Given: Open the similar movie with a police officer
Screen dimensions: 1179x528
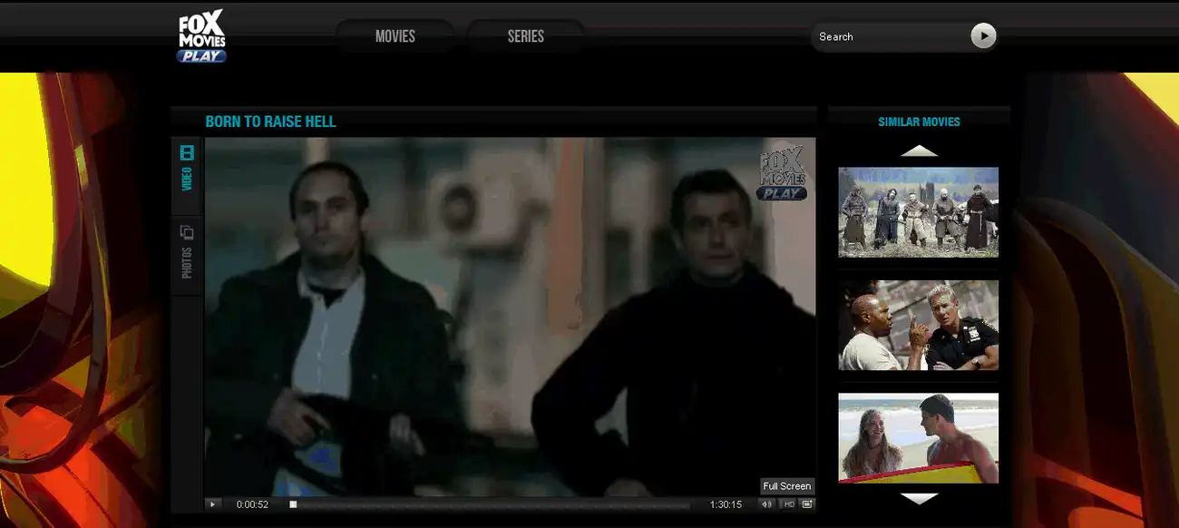Looking at the screenshot, I should [918, 325].
